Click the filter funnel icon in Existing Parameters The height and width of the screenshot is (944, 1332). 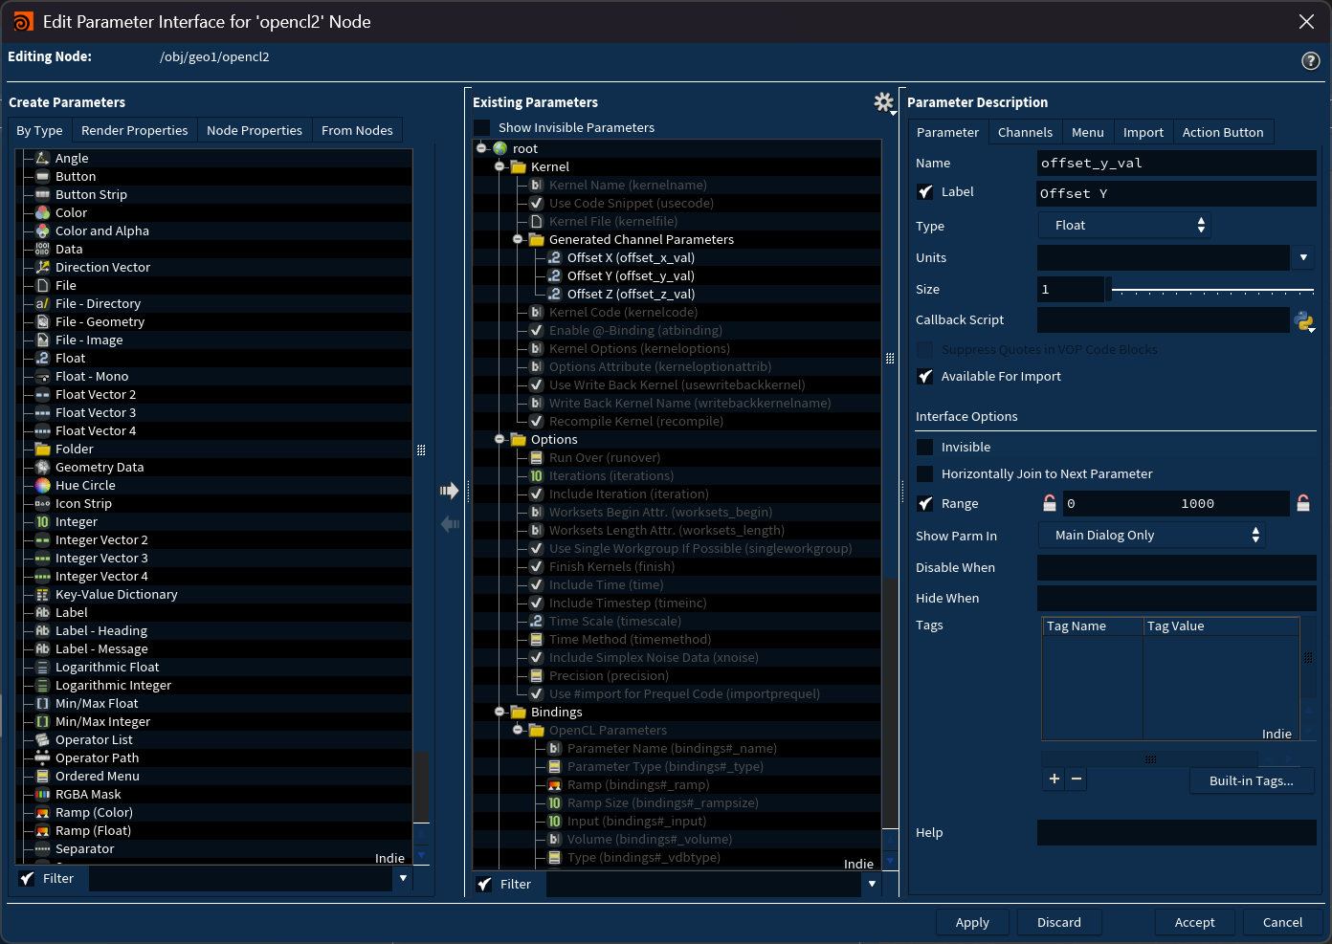click(484, 884)
